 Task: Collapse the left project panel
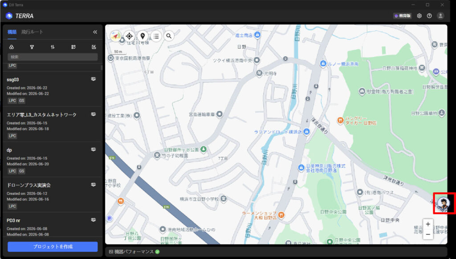(95, 32)
